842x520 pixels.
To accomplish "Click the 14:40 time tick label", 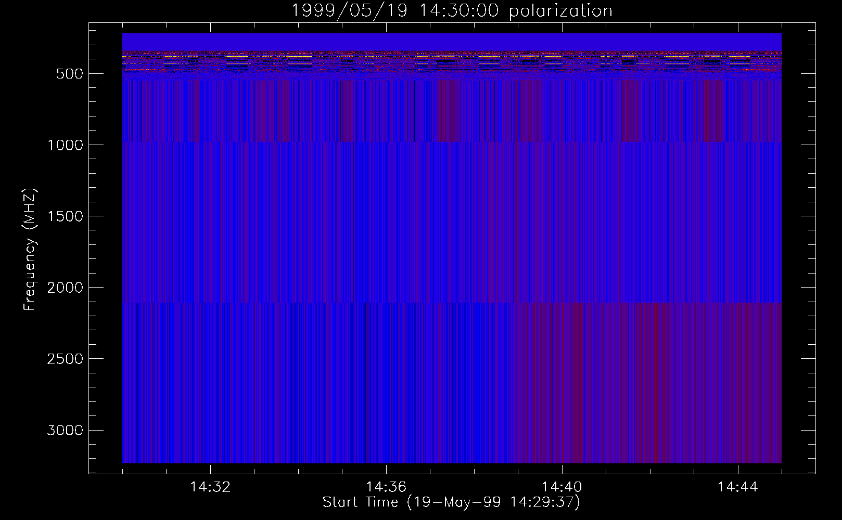I will pos(562,487).
